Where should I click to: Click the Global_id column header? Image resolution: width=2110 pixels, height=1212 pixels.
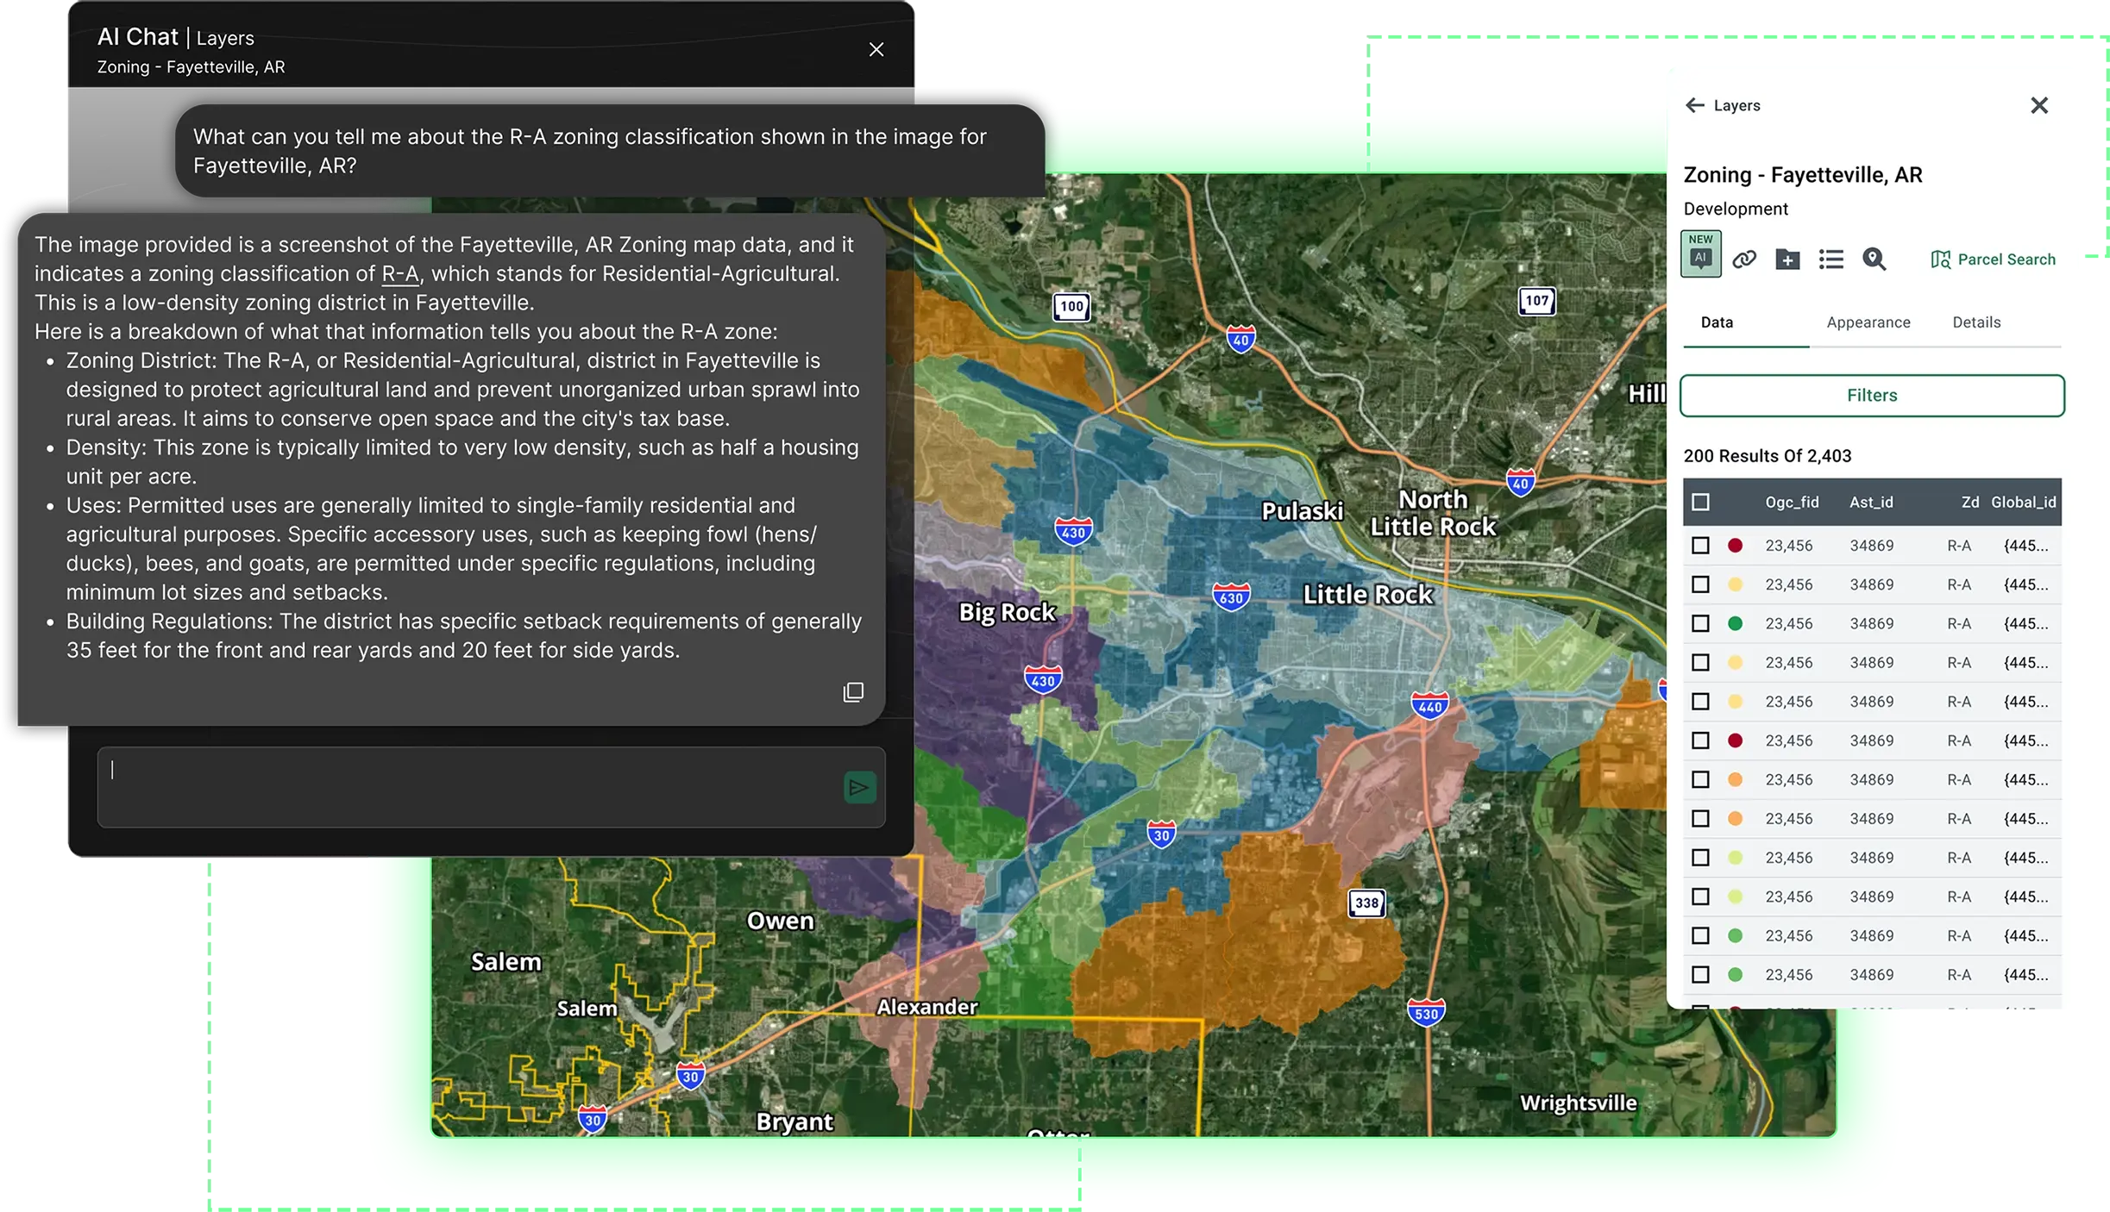[2024, 502]
